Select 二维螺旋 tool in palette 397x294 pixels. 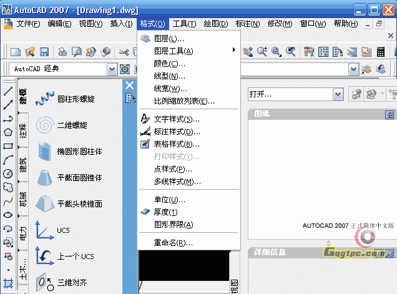point(61,125)
